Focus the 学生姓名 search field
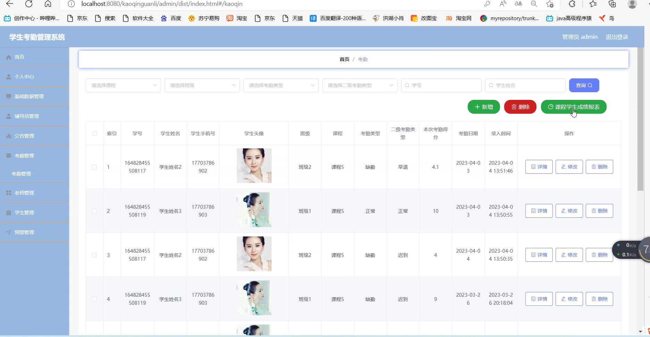650x337 pixels. pos(525,85)
